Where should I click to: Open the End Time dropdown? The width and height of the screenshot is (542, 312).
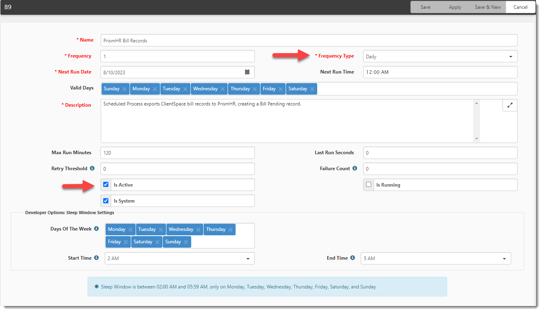point(436,258)
